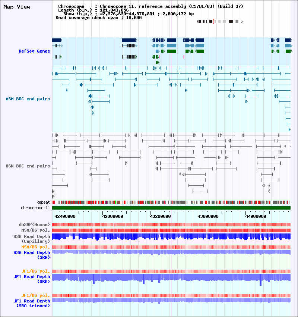The height and width of the screenshot is (317, 298).
Task: Click the 43600000 coordinate on the ruler
Action: (x=208, y=217)
